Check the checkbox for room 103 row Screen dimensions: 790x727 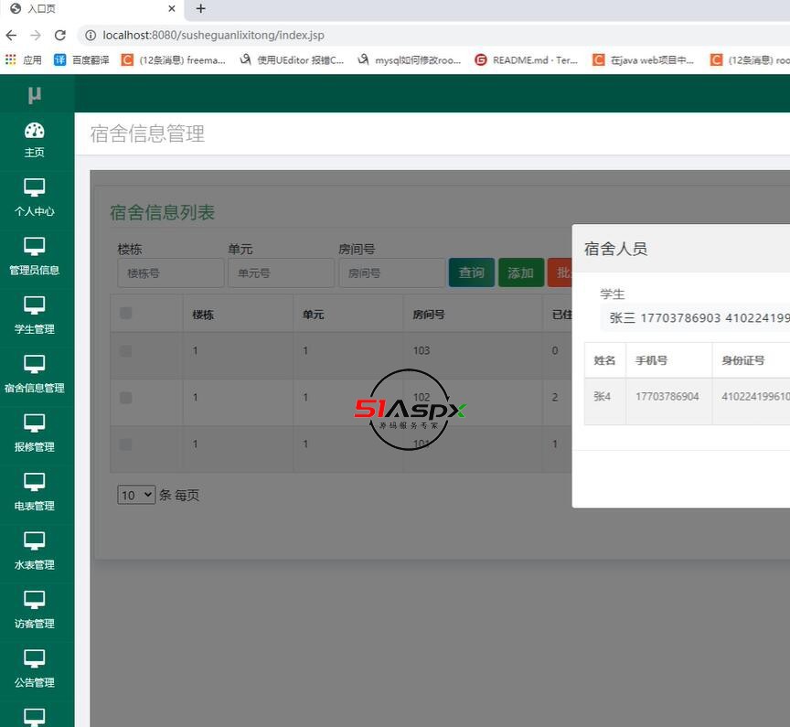pos(126,351)
